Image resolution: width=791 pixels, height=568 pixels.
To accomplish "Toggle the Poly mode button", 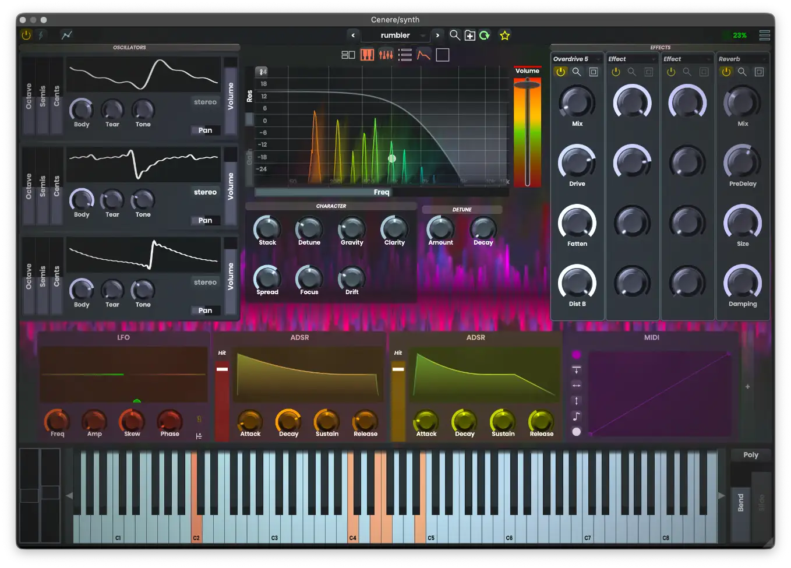I will 751,455.
